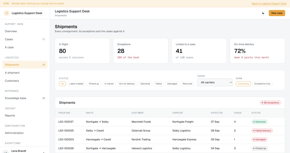Select the Everything show option
290x153 pixels.
click(x=243, y=84)
